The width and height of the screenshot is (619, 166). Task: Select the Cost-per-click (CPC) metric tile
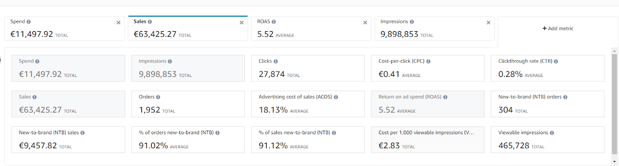pyautogui.click(x=428, y=68)
